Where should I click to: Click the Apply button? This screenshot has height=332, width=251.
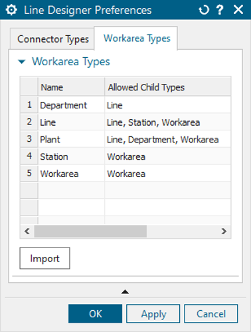153,313
